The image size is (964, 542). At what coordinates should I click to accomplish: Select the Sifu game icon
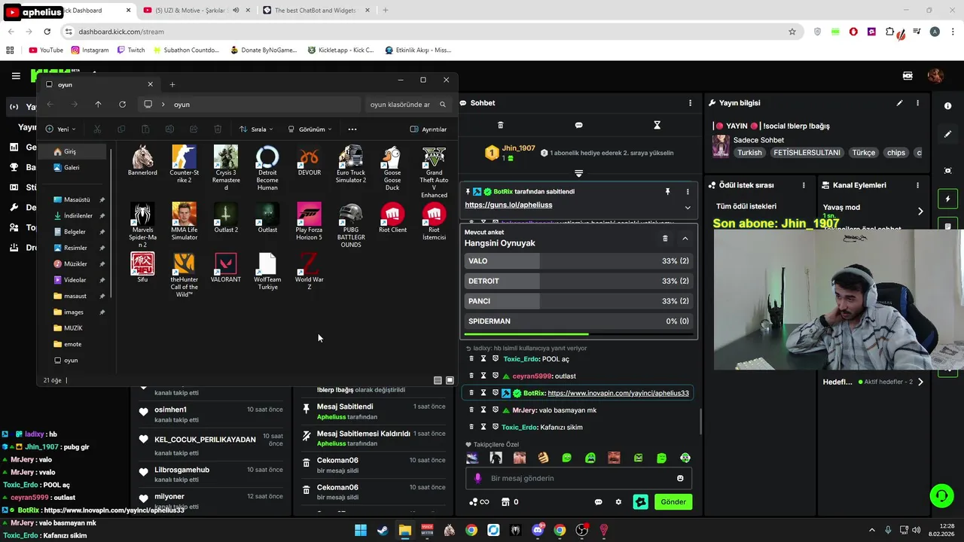[x=142, y=268]
